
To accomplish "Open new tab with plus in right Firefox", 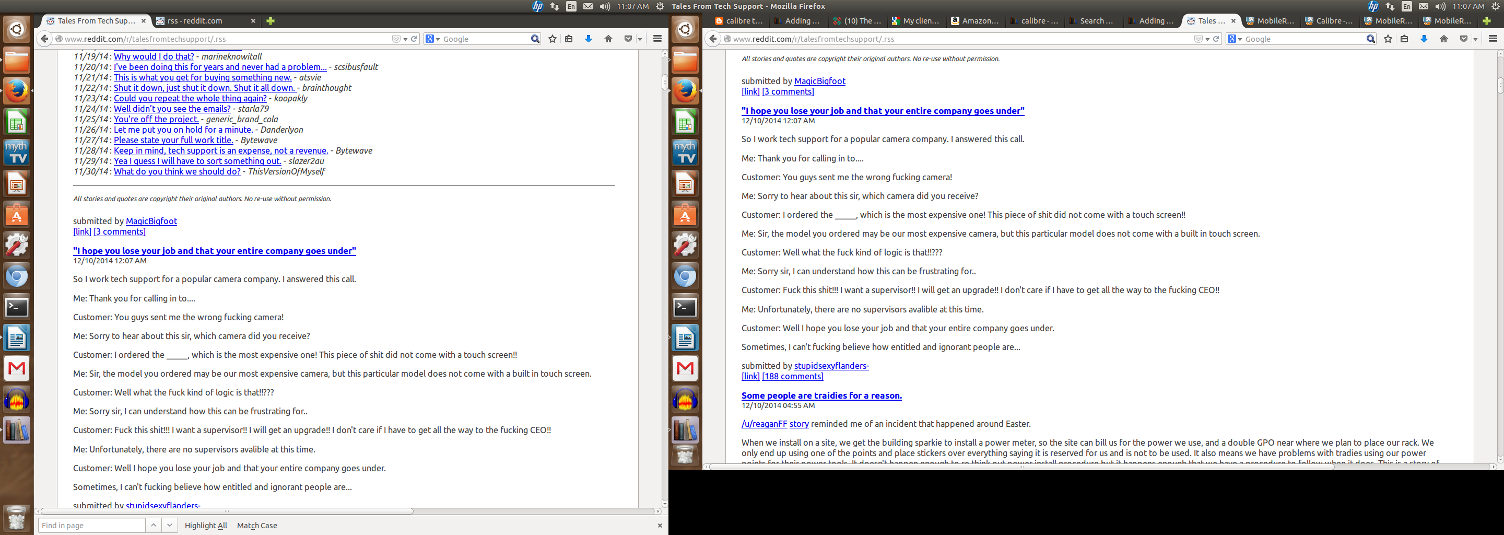I will pos(1486,20).
